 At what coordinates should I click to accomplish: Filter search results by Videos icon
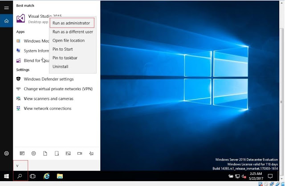pyautogui.click(x=80, y=154)
